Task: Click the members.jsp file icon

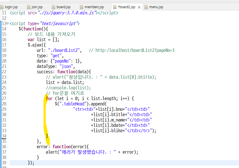Action: 82,7
